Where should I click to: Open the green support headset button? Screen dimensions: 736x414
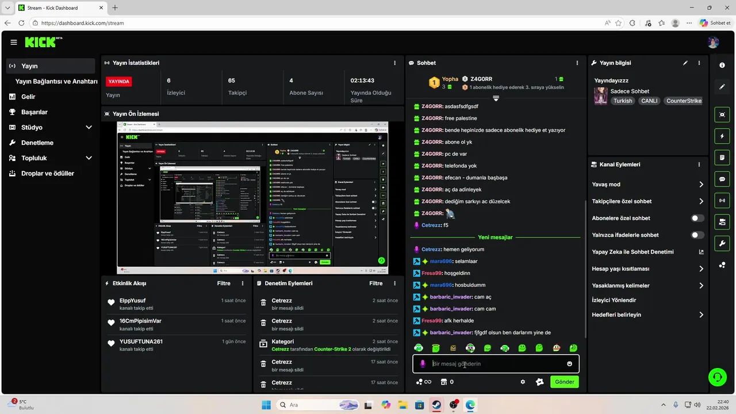tap(717, 377)
